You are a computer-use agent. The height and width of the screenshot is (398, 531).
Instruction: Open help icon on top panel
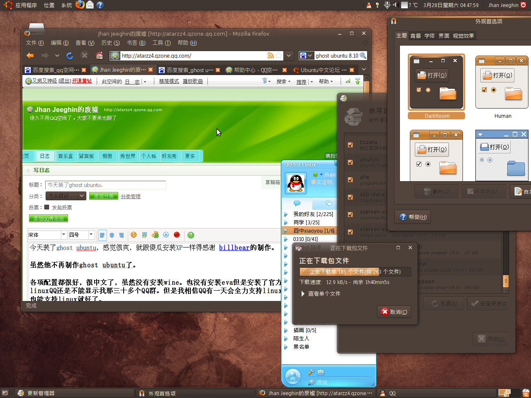pyautogui.click(x=100, y=5)
